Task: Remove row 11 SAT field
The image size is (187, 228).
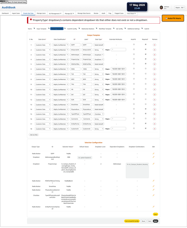Action: [155, 94]
